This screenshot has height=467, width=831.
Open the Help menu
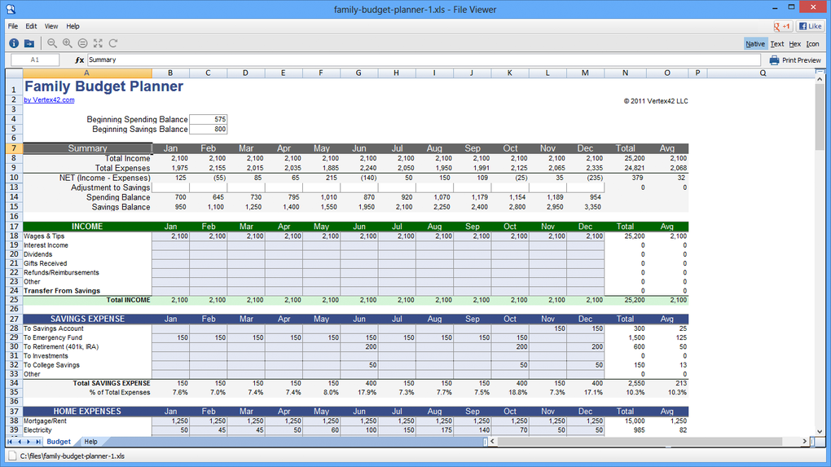pyautogui.click(x=73, y=26)
